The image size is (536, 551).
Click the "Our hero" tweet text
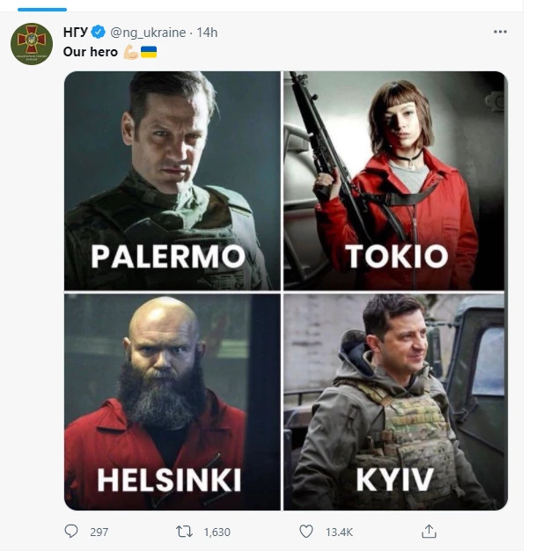[x=91, y=52]
